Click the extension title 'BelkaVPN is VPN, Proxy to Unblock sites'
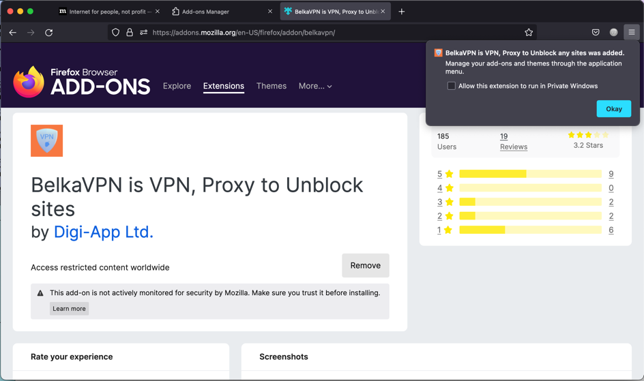Screen dimensions: 644x381 (197, 197)
